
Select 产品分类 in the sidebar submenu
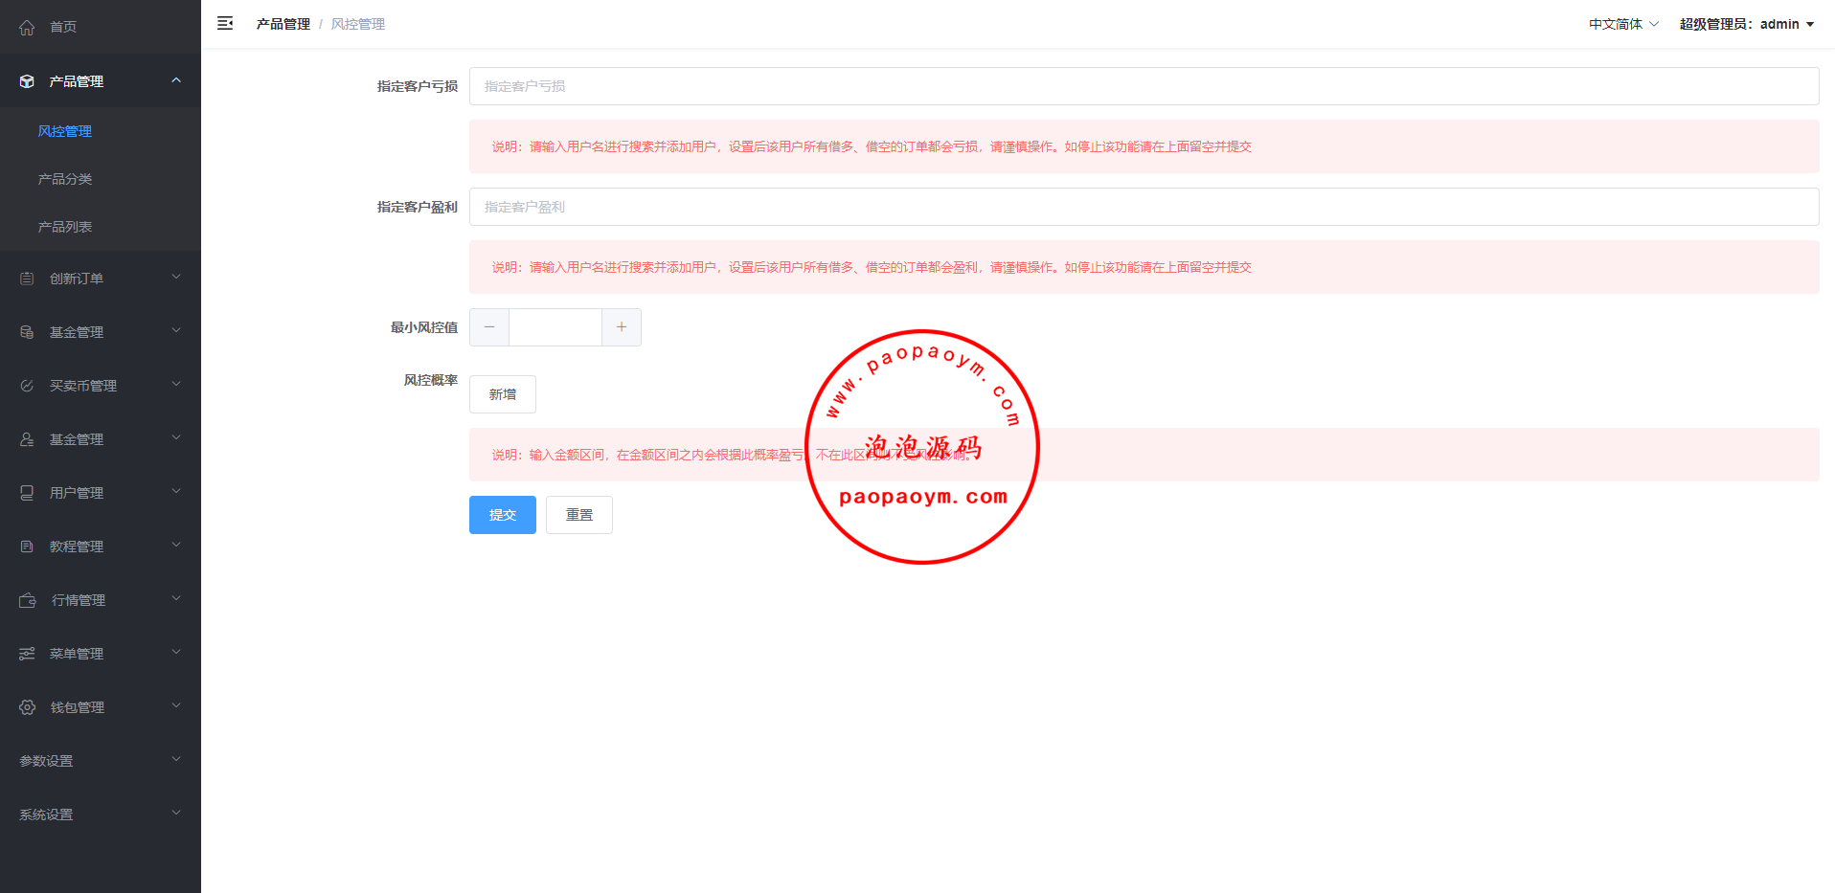[x=65, y=179]
